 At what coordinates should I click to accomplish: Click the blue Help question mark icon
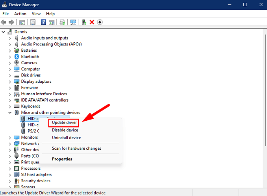44,22
